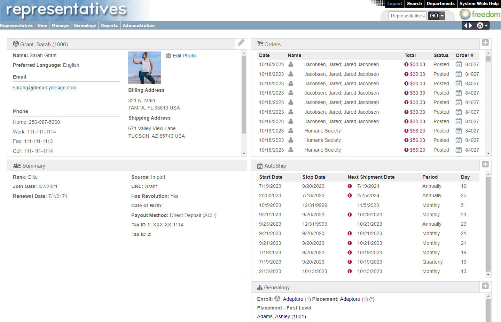Click the Representative # search field
Viewport: 501px width, 322px height.
tap(407, 16)
